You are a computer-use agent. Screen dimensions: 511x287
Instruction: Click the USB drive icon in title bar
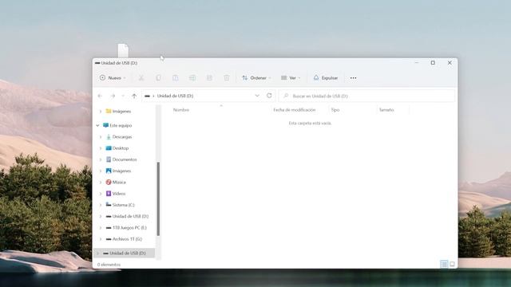[x=97, y=63]
